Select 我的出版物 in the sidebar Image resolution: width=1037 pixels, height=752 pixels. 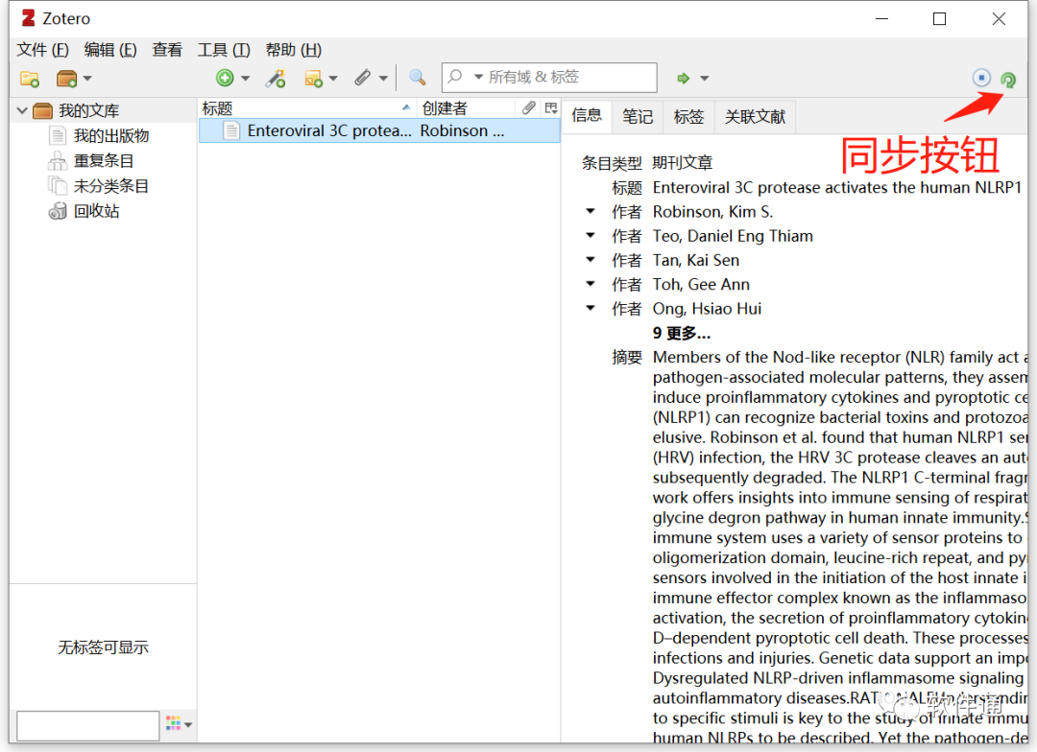coord(111,135)
